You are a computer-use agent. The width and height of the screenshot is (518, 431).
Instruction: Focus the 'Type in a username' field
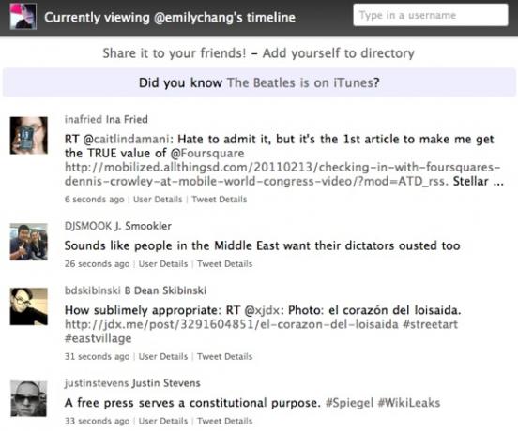click(431, 15)
